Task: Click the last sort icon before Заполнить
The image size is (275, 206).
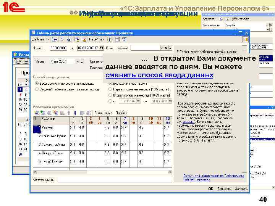Action: [89, 113]
